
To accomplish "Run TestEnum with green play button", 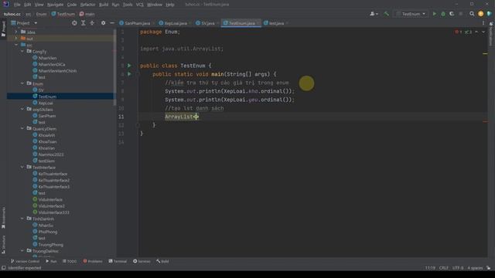I will coord(435,14).
